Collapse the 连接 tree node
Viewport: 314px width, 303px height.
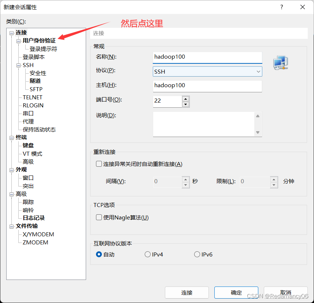(x=12, y=33)
